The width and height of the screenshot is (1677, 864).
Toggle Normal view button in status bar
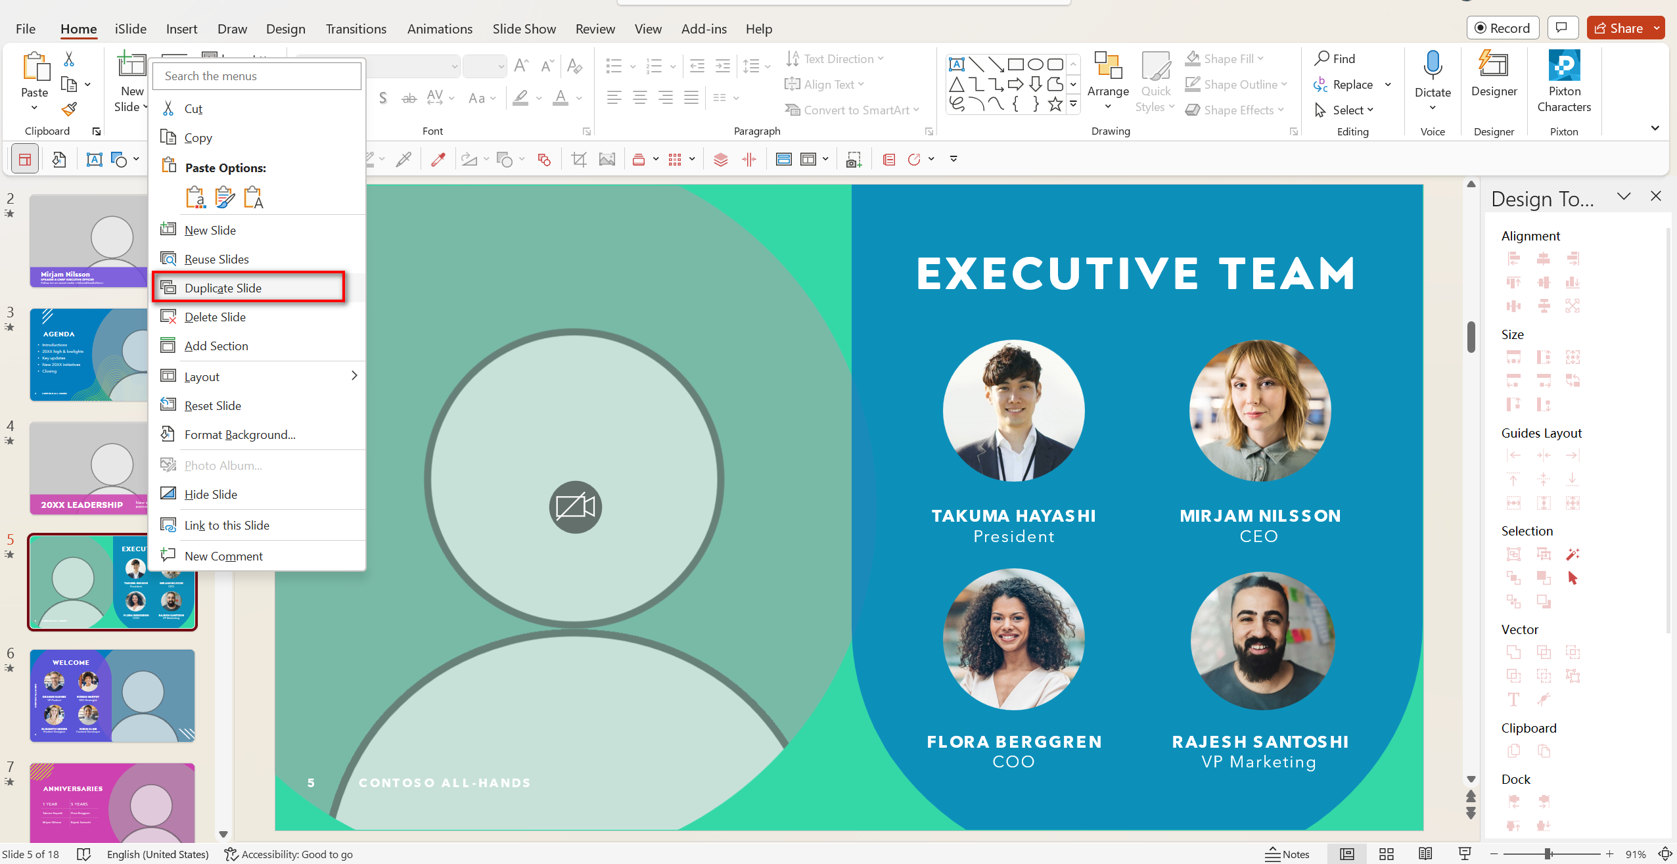pos(1347,853)
